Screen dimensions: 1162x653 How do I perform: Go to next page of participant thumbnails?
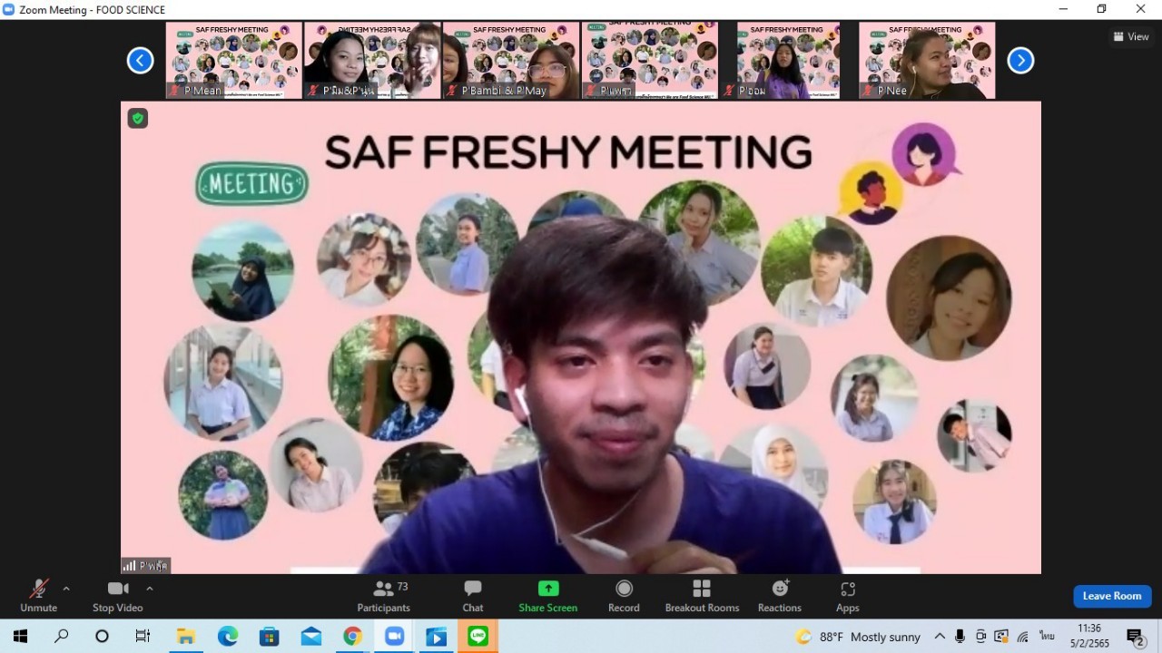pos(1020,60)
